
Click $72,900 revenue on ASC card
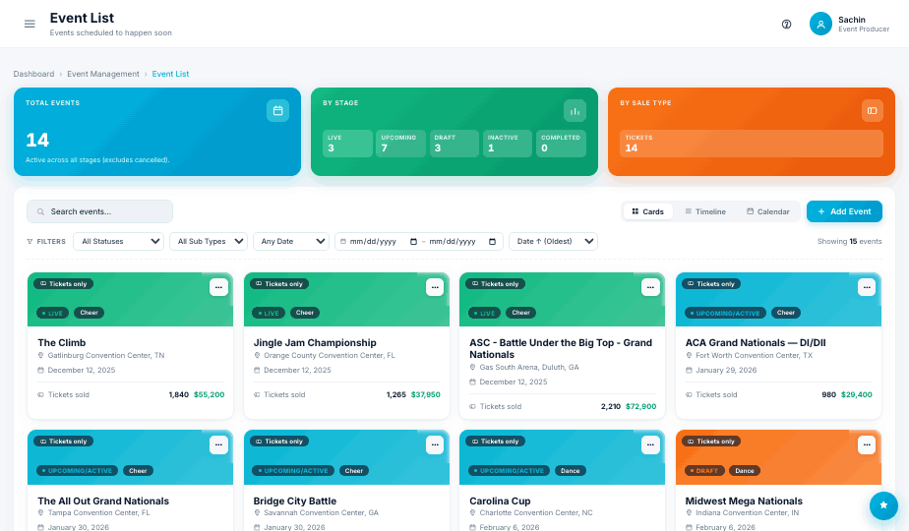point(640,406)
